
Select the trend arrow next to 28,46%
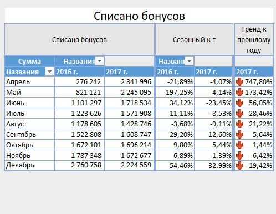239,114
